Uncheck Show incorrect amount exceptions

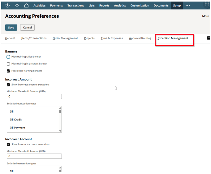8,85
